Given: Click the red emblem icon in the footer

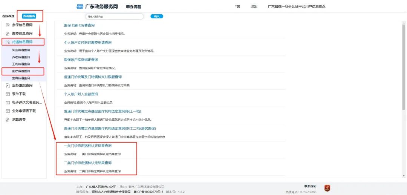Looking at the screenshot, I should coord(327,188).
